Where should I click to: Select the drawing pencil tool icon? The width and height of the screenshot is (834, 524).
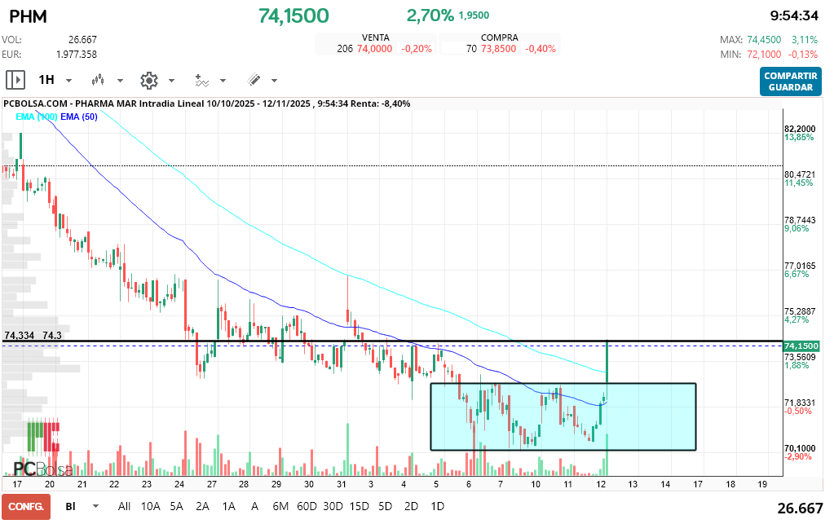(x=254, y=80)
